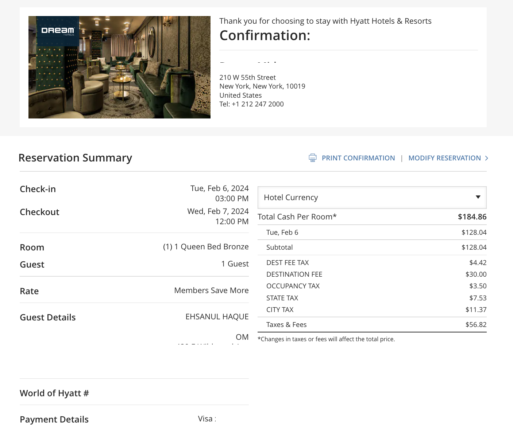This screenshot has width=513, height=444.
Task: Click the Total Cash Per Room label
Action: (x=297, y=217)
